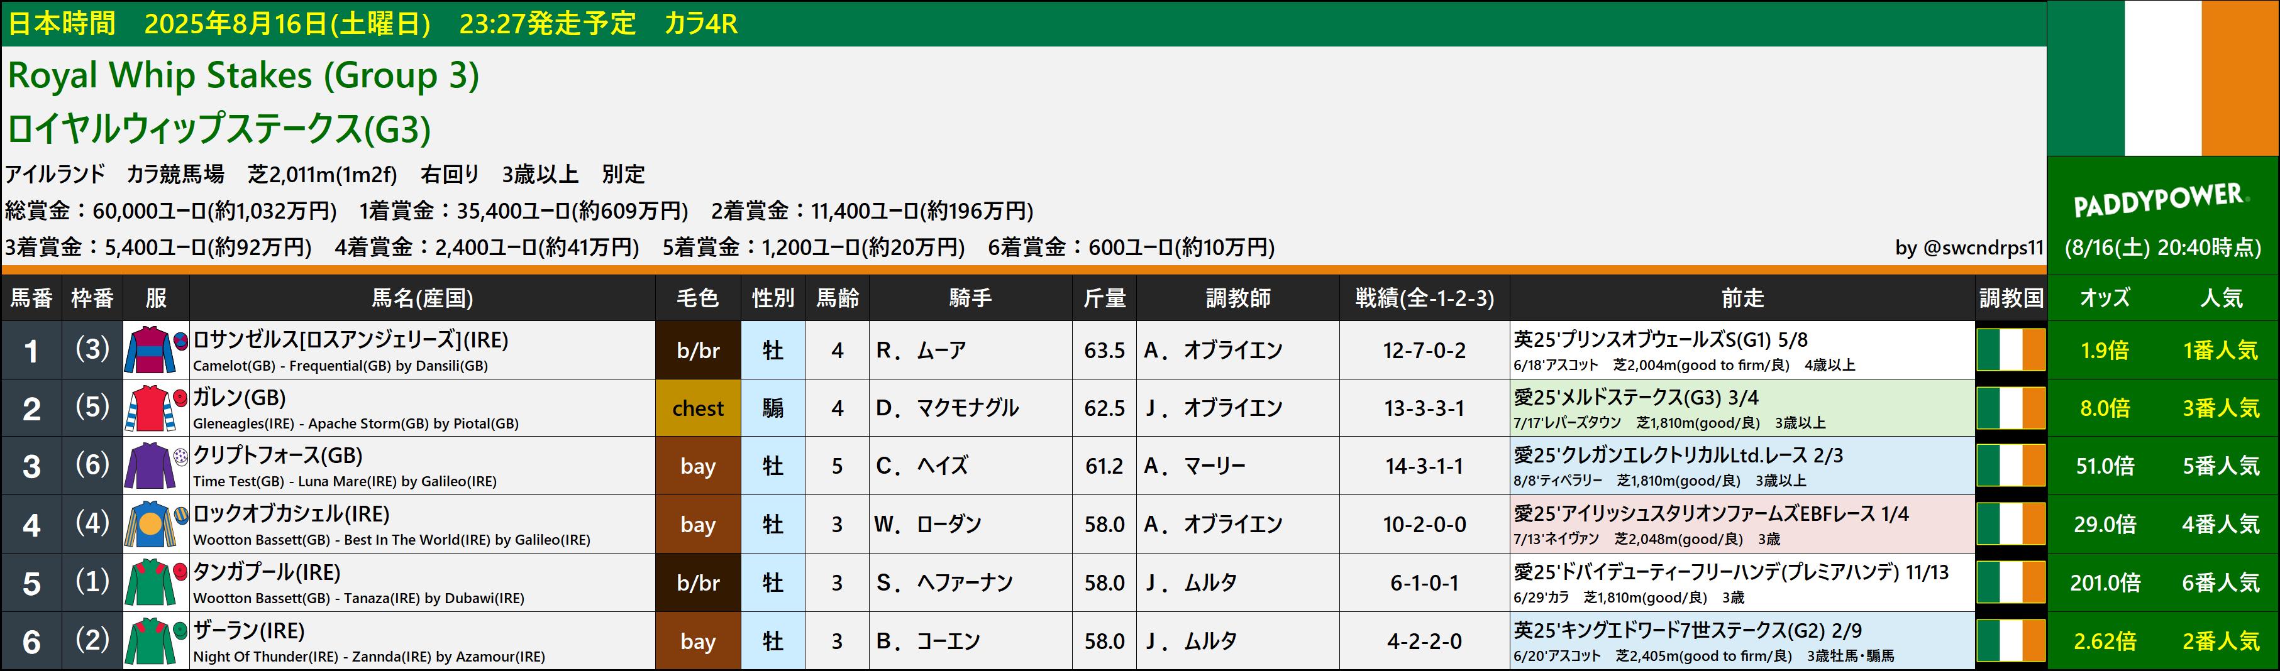Click the 騎手 column header
Image resolution: width=2280 pixels, height=671 pixels.
pos(970,299)
